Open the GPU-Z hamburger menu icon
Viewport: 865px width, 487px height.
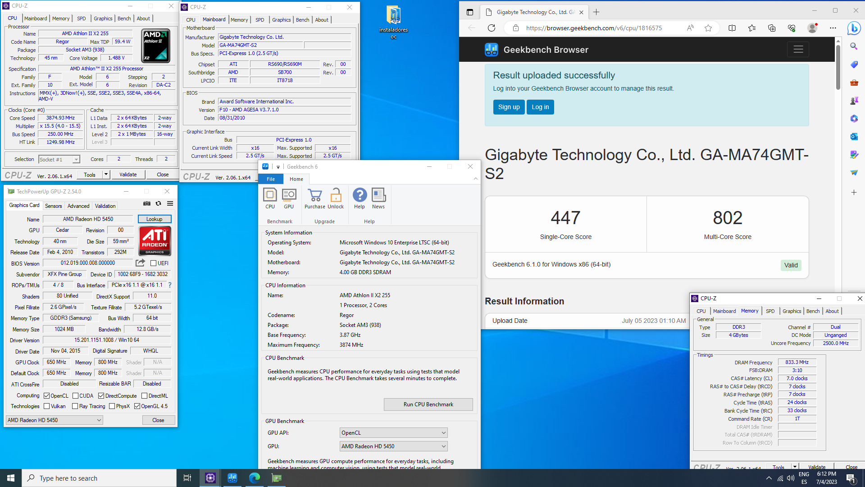170,204
